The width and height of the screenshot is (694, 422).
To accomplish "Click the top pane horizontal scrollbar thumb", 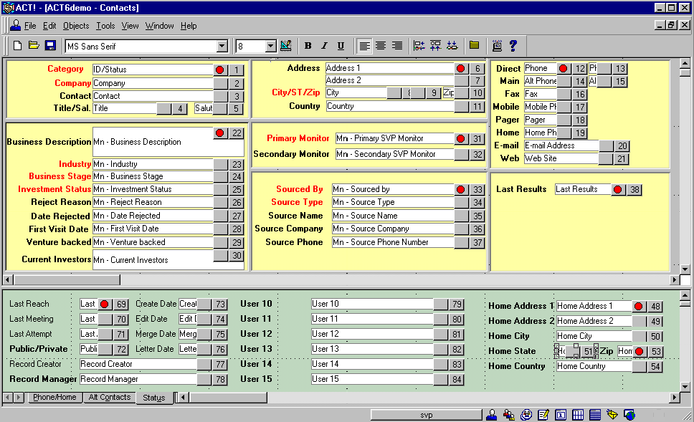I will [67, 280].
